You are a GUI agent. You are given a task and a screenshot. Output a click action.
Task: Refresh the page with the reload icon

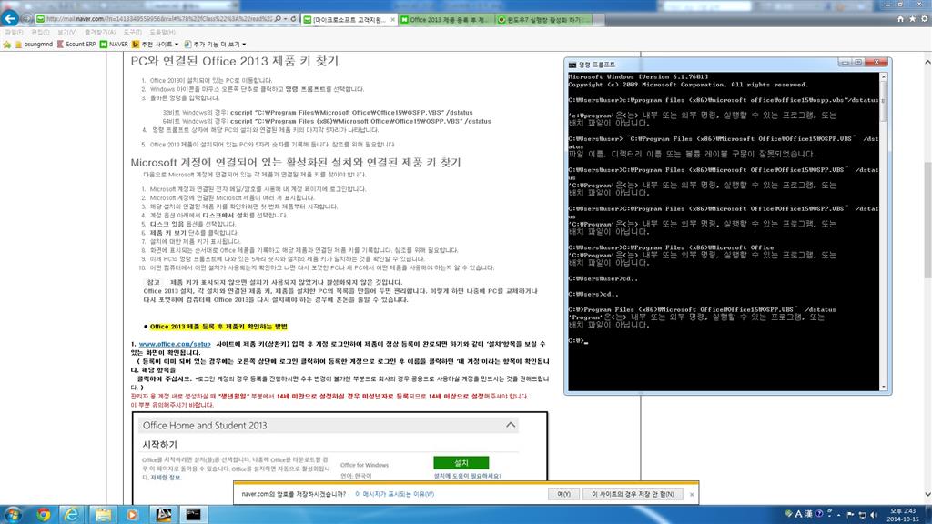click(x=293, y=19)
